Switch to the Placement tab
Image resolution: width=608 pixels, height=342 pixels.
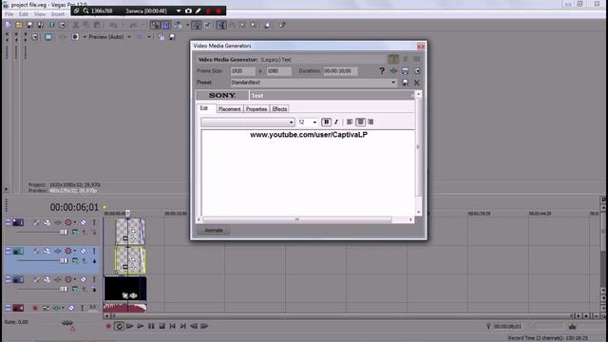point(230,109)
